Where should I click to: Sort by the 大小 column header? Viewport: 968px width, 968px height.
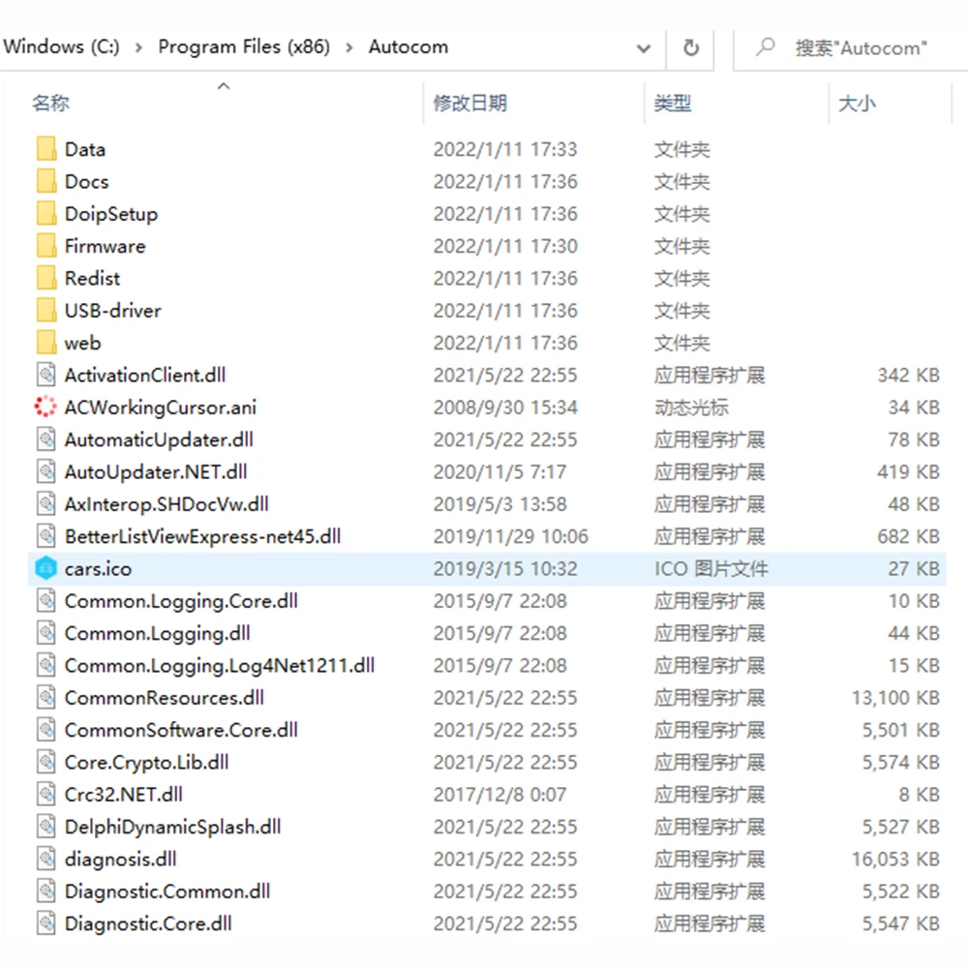click(x=857, y=103)
